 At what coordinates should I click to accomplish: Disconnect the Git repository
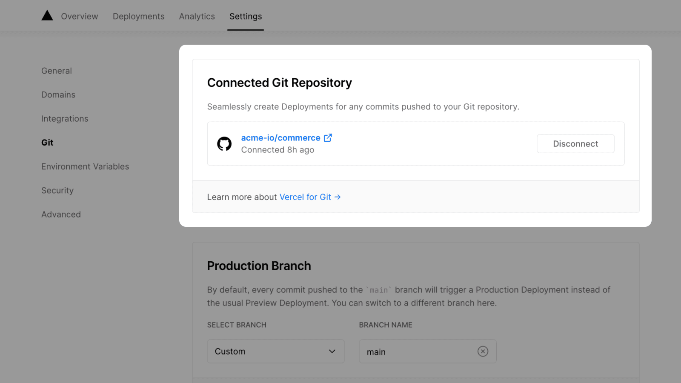click(x=575, y=144)
